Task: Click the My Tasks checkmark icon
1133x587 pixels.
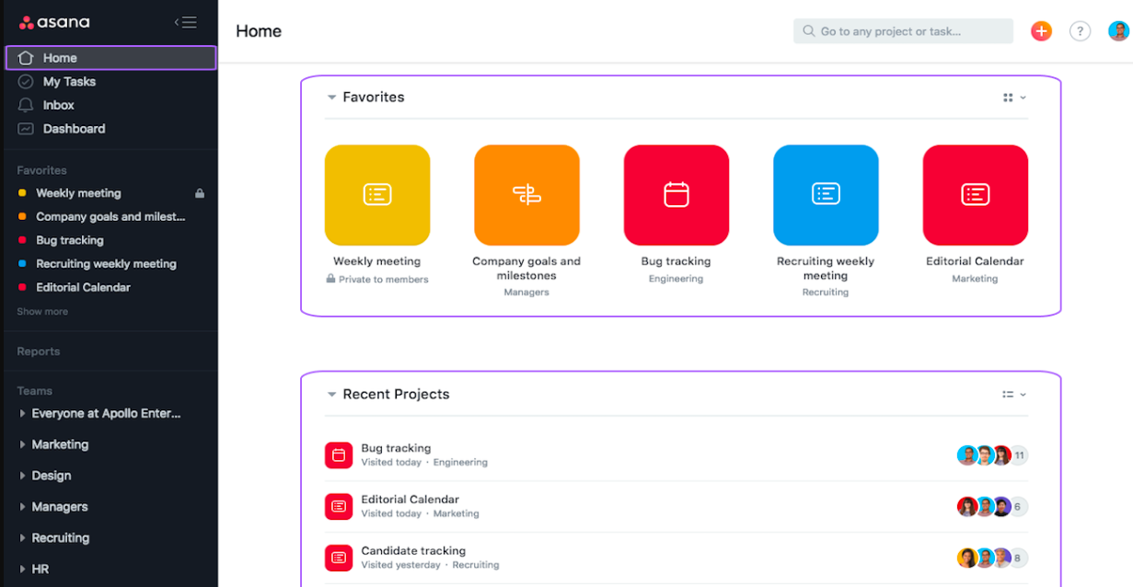Action: pos(26,82)
